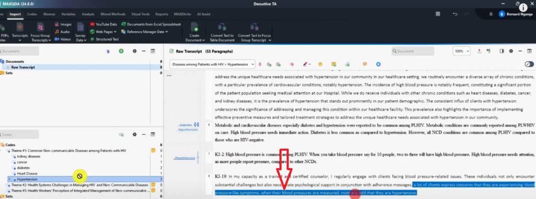Image resolution: width=536 pixels, height=199 pixels.
Task: Undo the last action
Action: click(455, 14)
